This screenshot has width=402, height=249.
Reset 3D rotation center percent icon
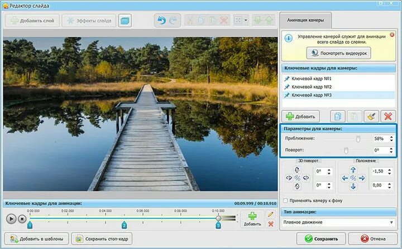297,178
